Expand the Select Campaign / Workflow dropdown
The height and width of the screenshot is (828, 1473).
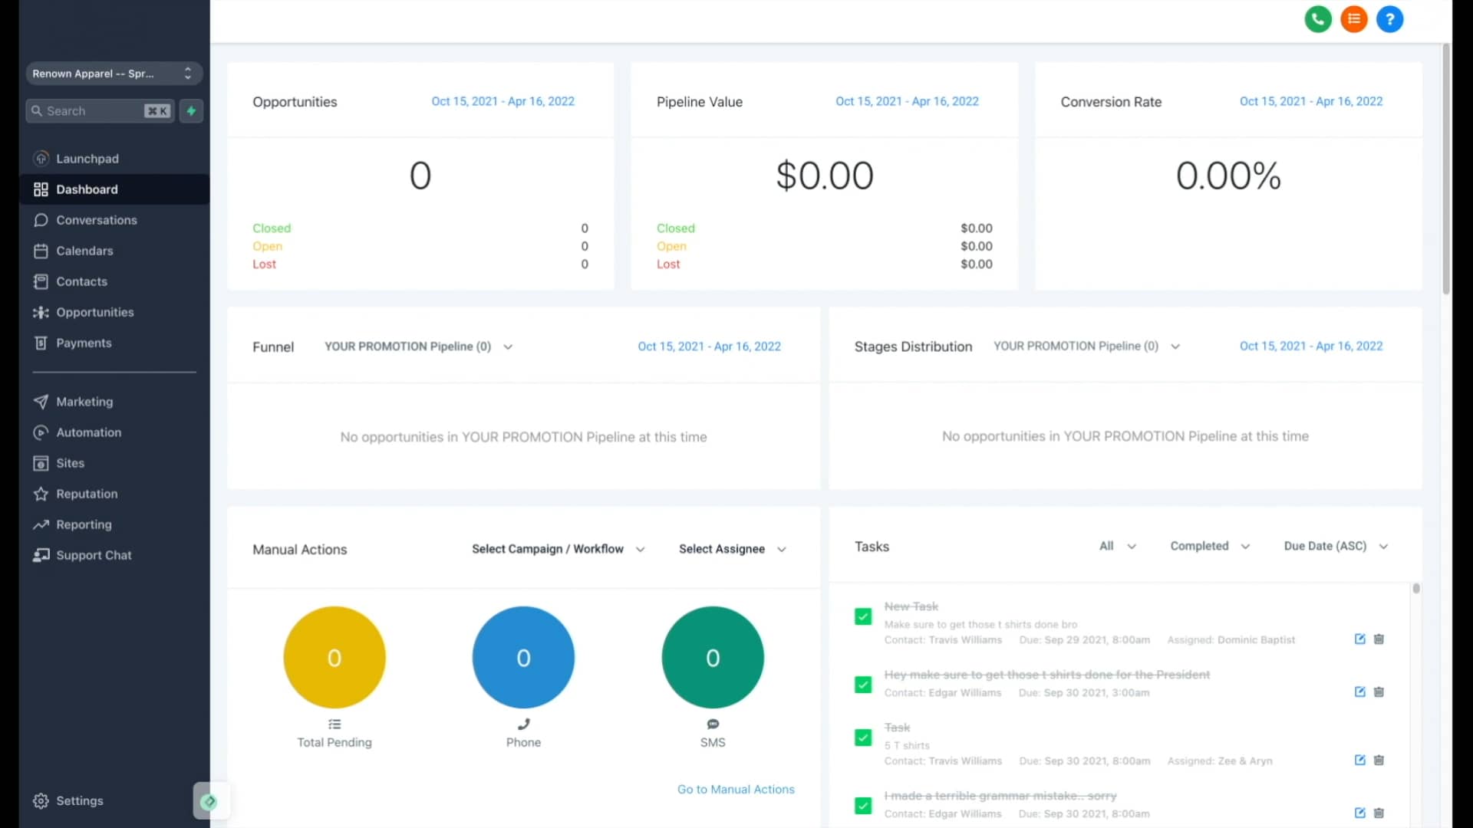[558, 549]
